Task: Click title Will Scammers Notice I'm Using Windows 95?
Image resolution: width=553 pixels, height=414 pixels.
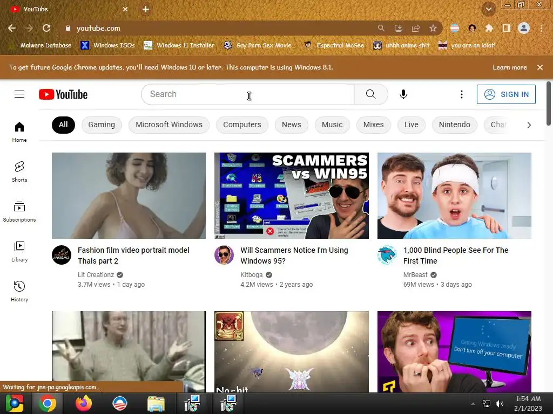Action: click(x=294, y=256)
